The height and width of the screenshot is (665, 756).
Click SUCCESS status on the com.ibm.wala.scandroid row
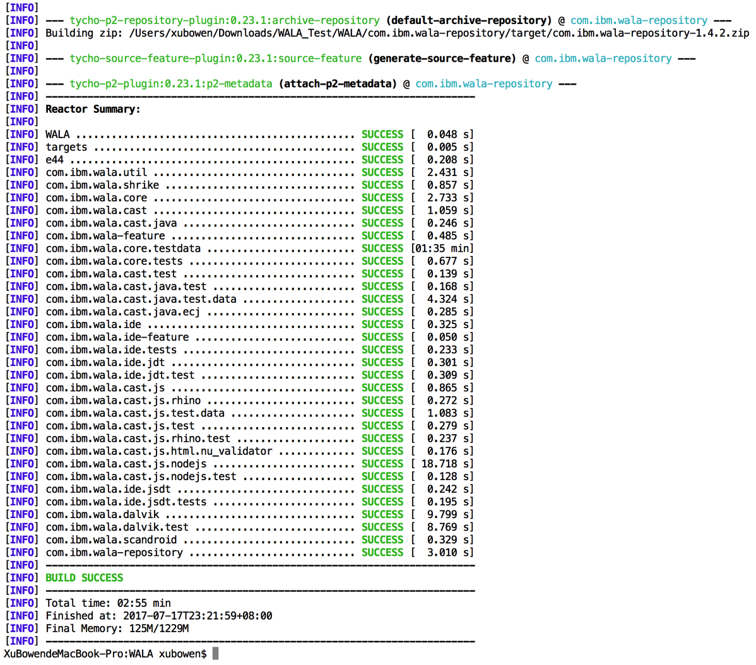[x=382, y=540]
